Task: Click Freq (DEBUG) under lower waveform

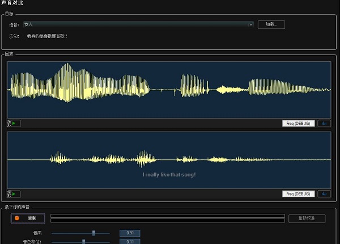Action: [x=298, y=193]
